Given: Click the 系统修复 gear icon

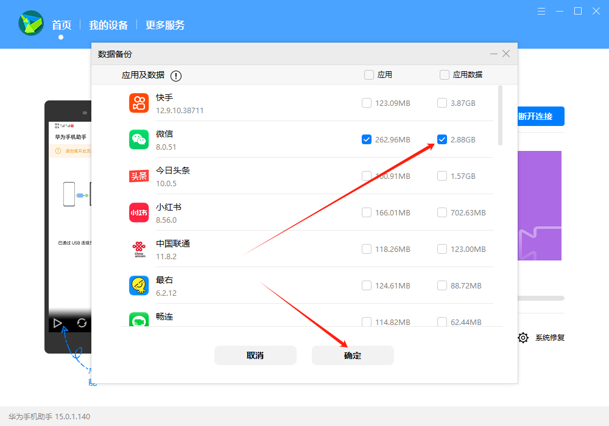Looking at the screenshot, I should (x=523, y=338).
